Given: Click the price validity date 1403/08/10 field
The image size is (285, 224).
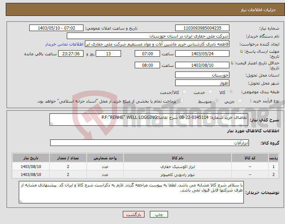Looking at the screenshot, I should tap(202, 65).
